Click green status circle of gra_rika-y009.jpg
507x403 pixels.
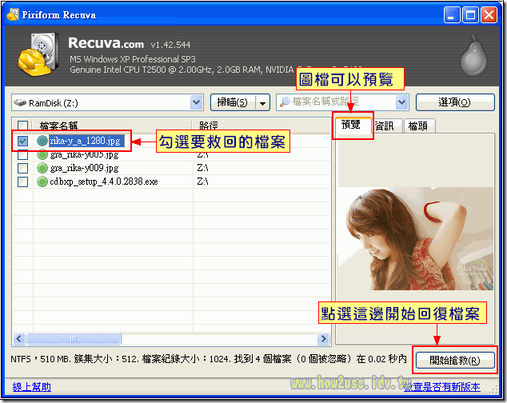[x=42, y=168]
